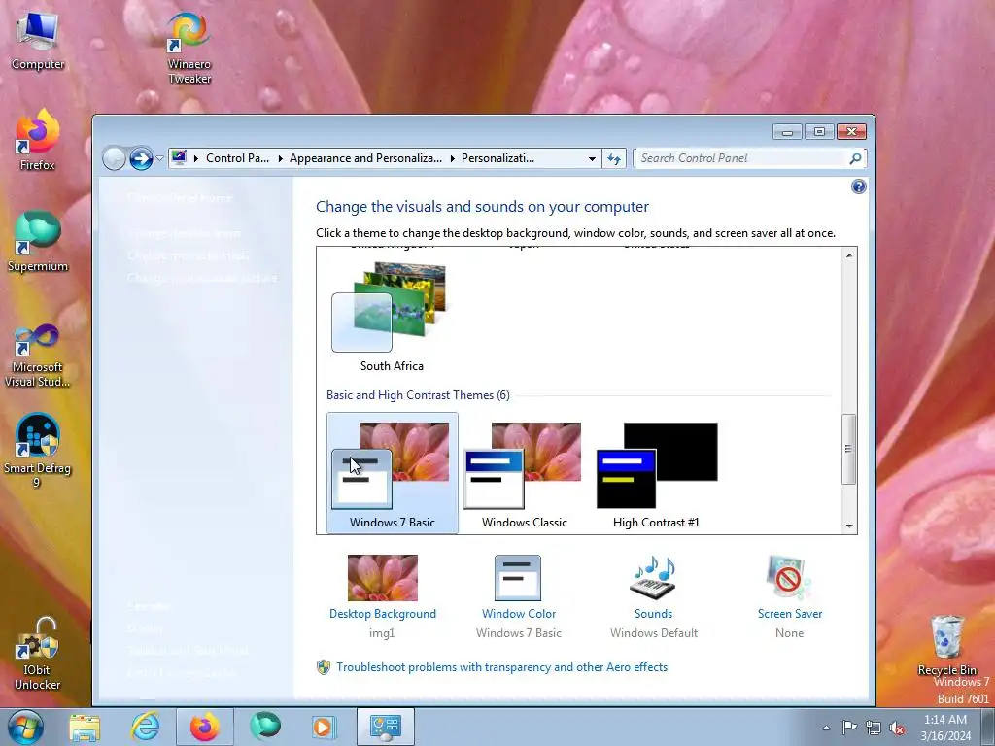Expand the arrow before Appearance and Personalization
The height and width of the screenshot is (746, 995).
click(x=280, y=158)
